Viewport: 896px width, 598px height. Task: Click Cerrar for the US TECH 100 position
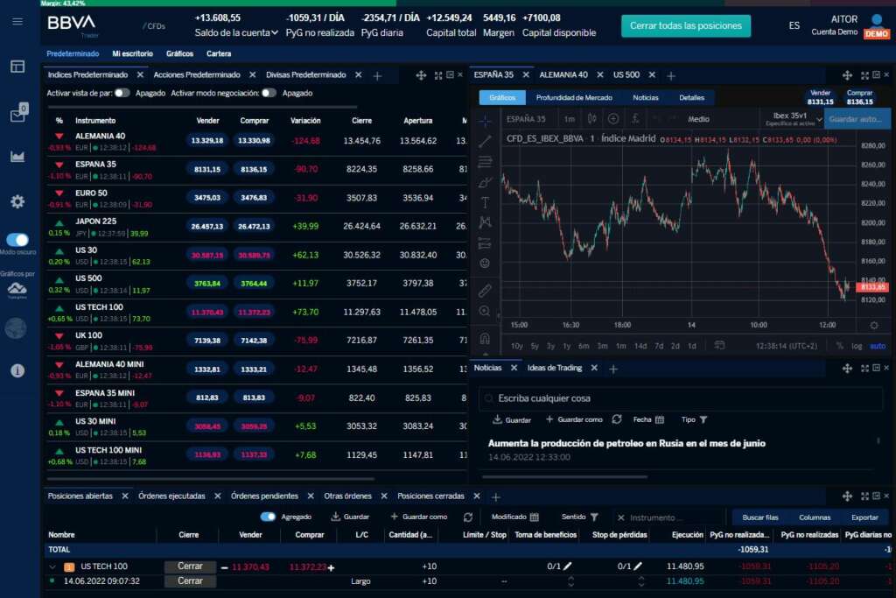pyautogui.click(x=190, y=566)
